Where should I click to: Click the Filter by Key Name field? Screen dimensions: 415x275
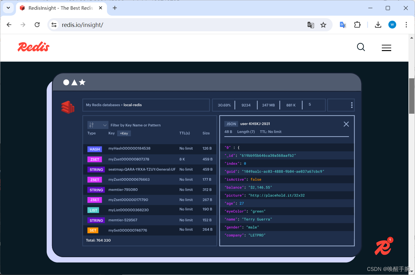pos(136,125)
